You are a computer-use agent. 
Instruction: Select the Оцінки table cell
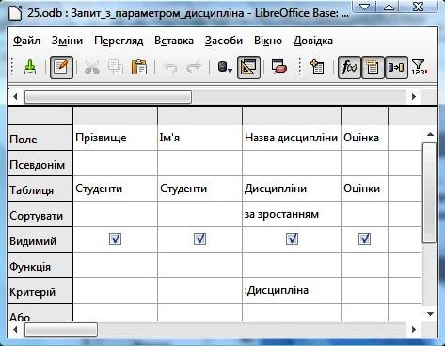pyautogui.click(x=364, y=189)
